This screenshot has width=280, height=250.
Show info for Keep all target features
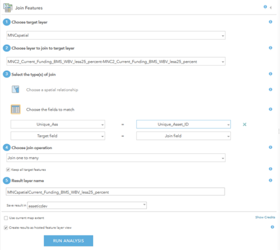[x=271, y=169]
